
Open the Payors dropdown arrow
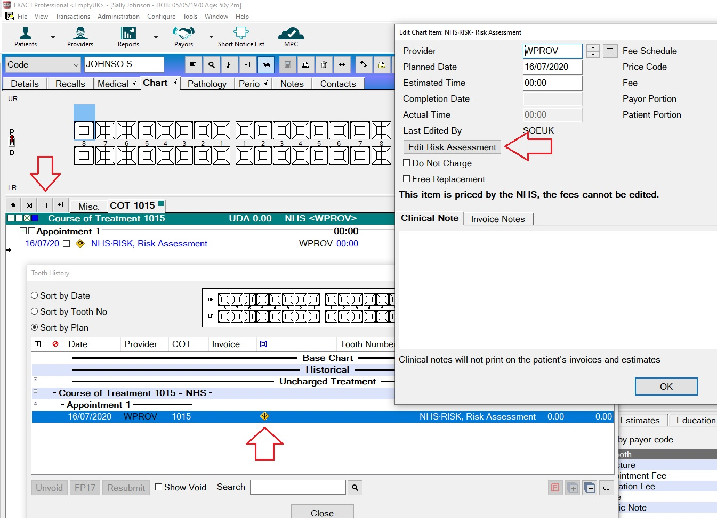point(211,37)
